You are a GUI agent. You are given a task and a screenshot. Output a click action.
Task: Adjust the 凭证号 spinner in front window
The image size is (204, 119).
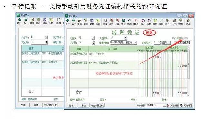[x=93, y=43]
